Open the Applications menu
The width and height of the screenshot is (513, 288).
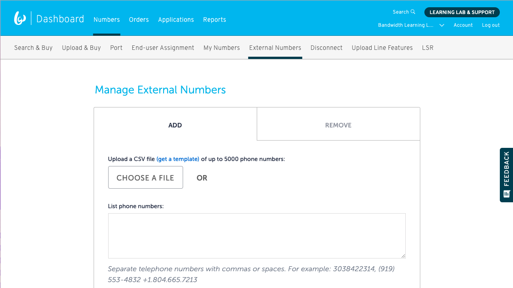[176, 20]
